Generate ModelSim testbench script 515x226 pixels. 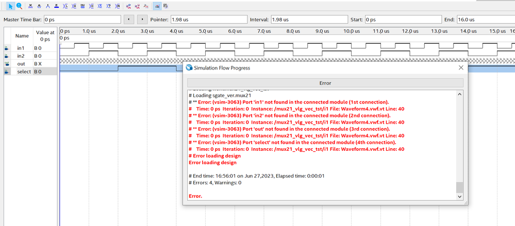(x=146, y=6)
